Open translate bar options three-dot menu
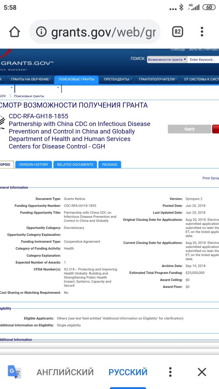The width and height of the screenshot is (219, 389). pyautogui.click(x=170, y=372)
